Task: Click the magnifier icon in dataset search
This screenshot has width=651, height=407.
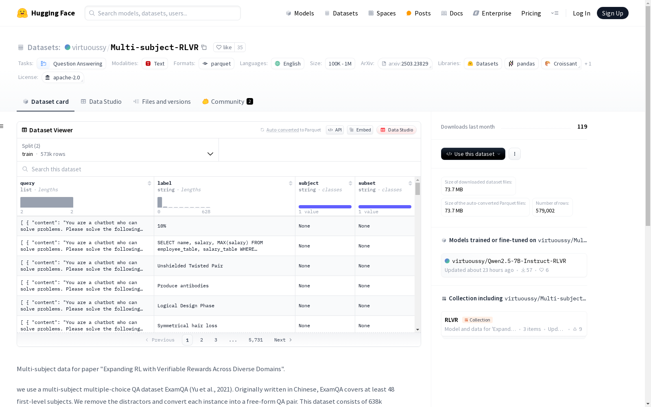Action: tap(25, 169)
